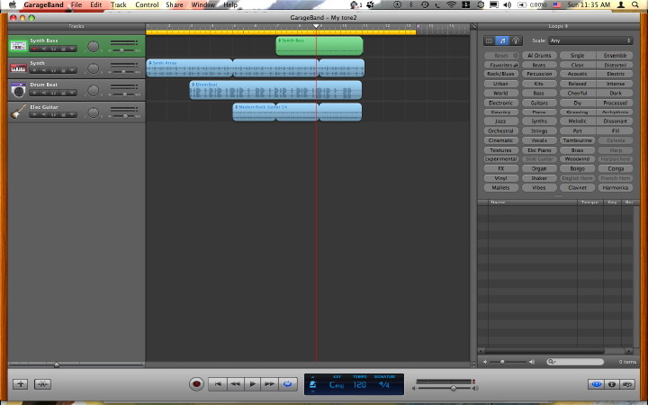Show automation for the Drum Beat track

click(x=72, y=93)
